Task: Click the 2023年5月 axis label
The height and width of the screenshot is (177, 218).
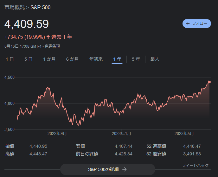Action: (184, 133)
